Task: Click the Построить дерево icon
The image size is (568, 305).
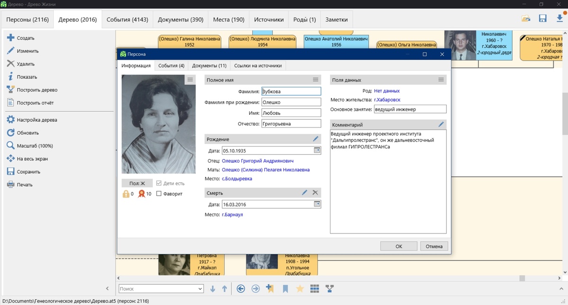Action: pyautogui.click(x=10, y=90)
